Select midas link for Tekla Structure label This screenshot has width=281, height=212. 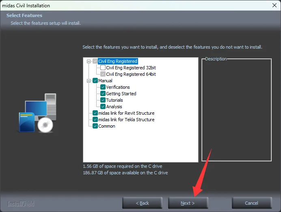pos(126,120)
